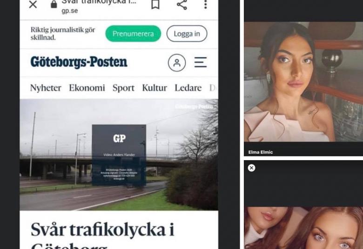The image size is (363, 249).
Task: Close the browser tab with X icon
Action: coord(33,4)
